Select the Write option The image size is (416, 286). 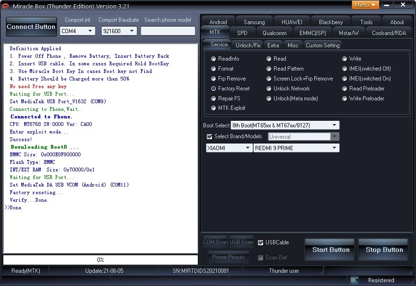[x=352, y=59]
